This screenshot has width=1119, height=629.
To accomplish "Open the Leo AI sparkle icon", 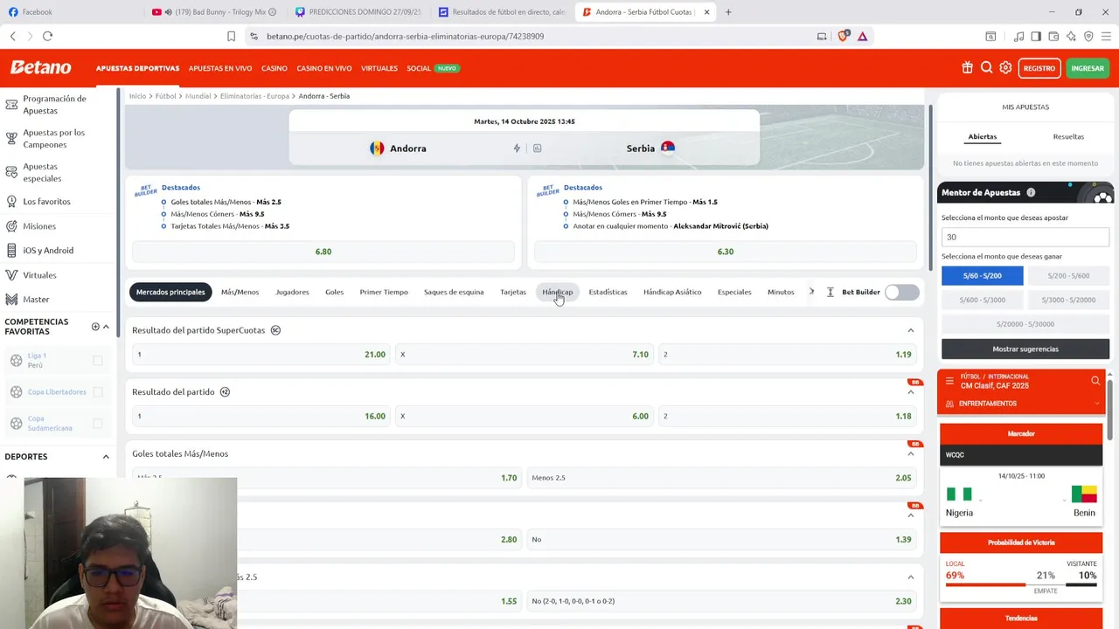I will click(x=1071, y=36).
